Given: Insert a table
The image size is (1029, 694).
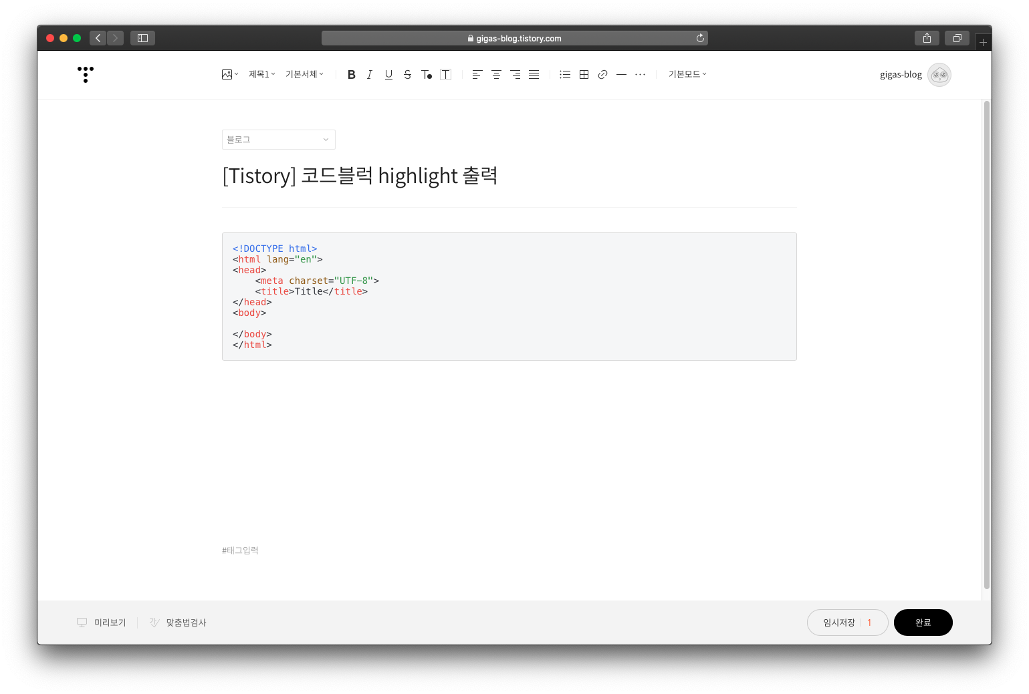Looking at the screenshot, I should tap(584, 75).
